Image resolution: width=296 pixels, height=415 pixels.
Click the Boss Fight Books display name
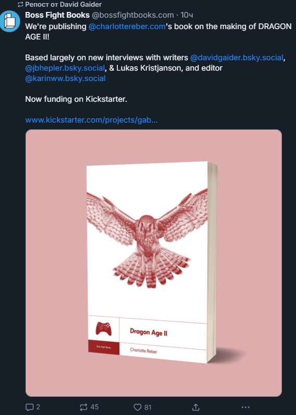pyautogui.click(x=58, y=15)
